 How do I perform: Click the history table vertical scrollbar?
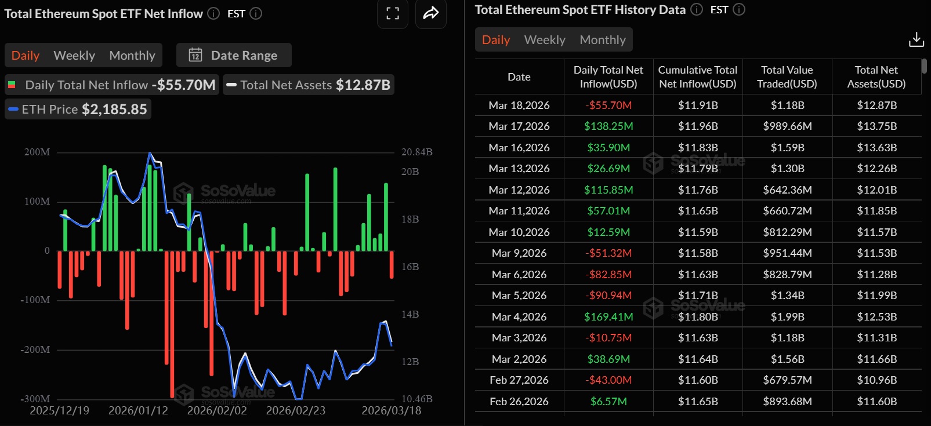[x=924, y=66]
